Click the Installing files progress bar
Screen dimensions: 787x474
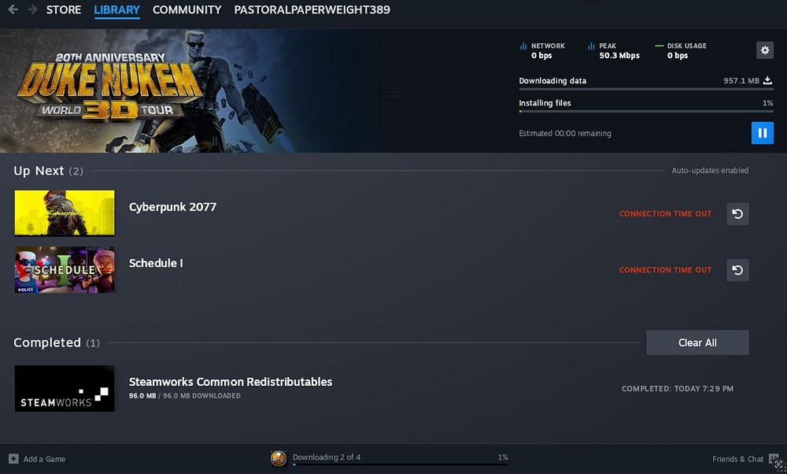tap(645, 112)
